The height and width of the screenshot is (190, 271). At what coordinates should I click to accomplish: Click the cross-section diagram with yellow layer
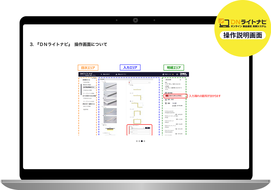coord(110,129)
